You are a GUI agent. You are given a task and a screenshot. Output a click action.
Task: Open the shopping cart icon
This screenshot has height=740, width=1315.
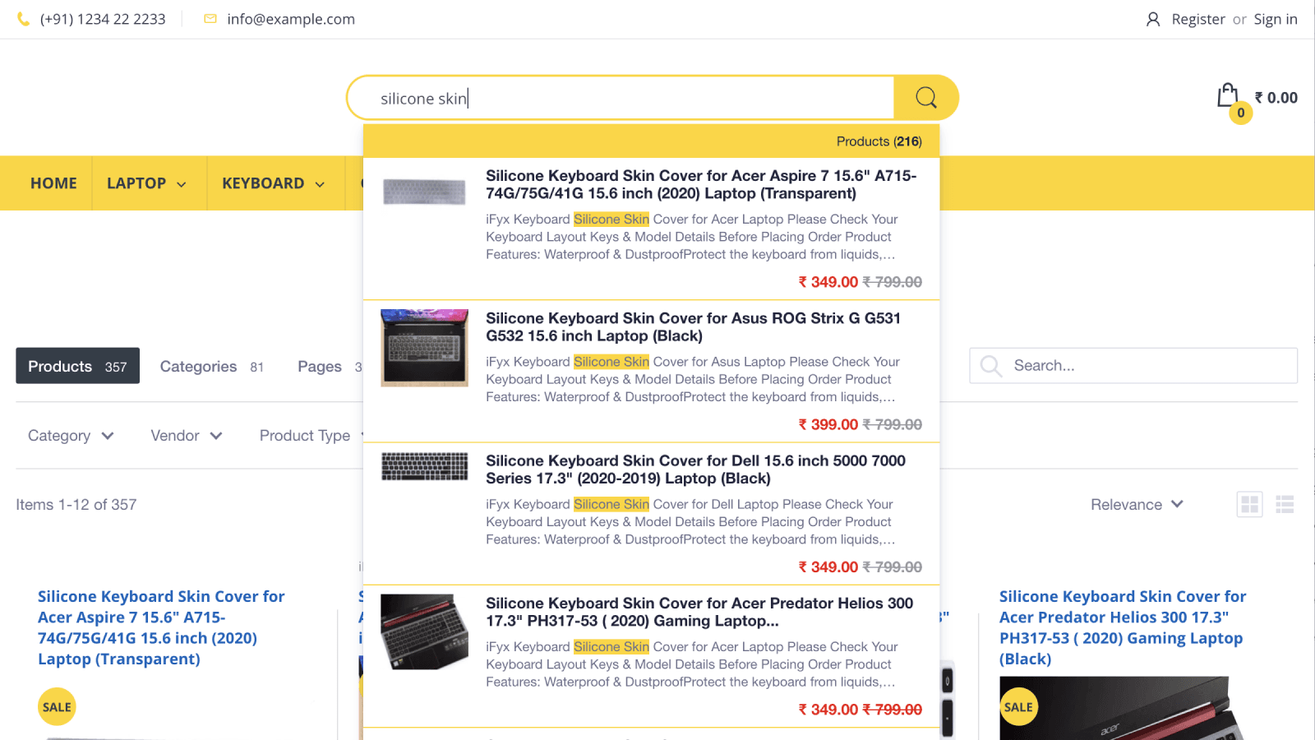coord(1228,97)
